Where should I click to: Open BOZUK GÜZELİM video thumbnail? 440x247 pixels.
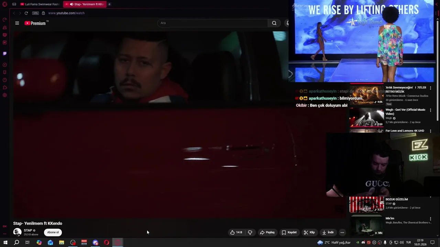pos(366,205)
